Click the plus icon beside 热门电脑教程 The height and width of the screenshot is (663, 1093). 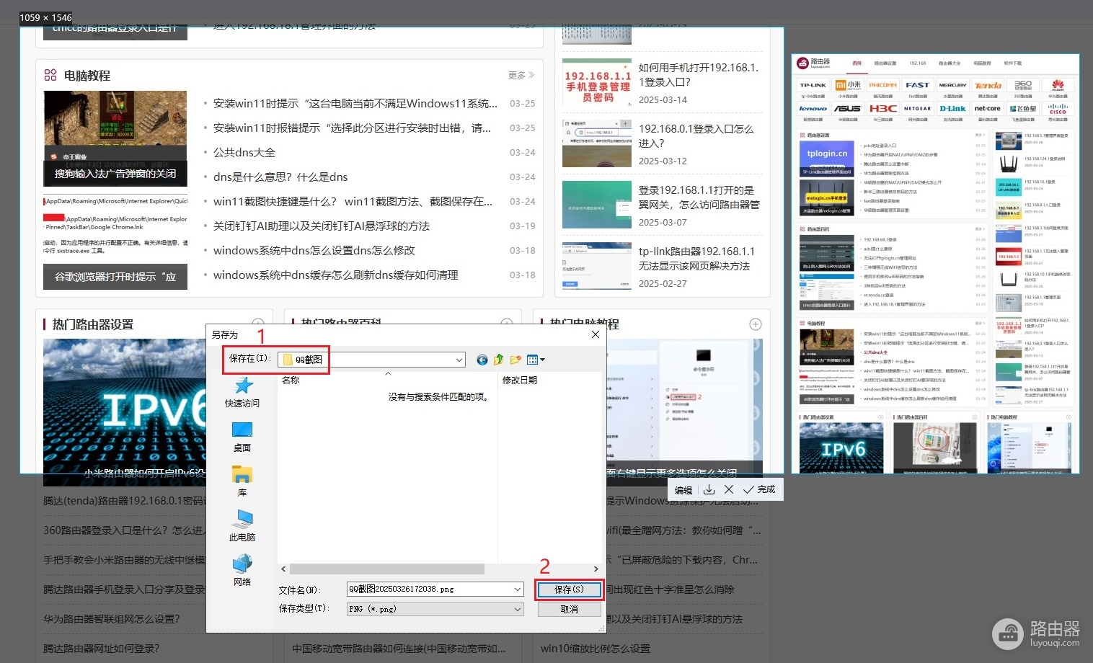point(756,324)
